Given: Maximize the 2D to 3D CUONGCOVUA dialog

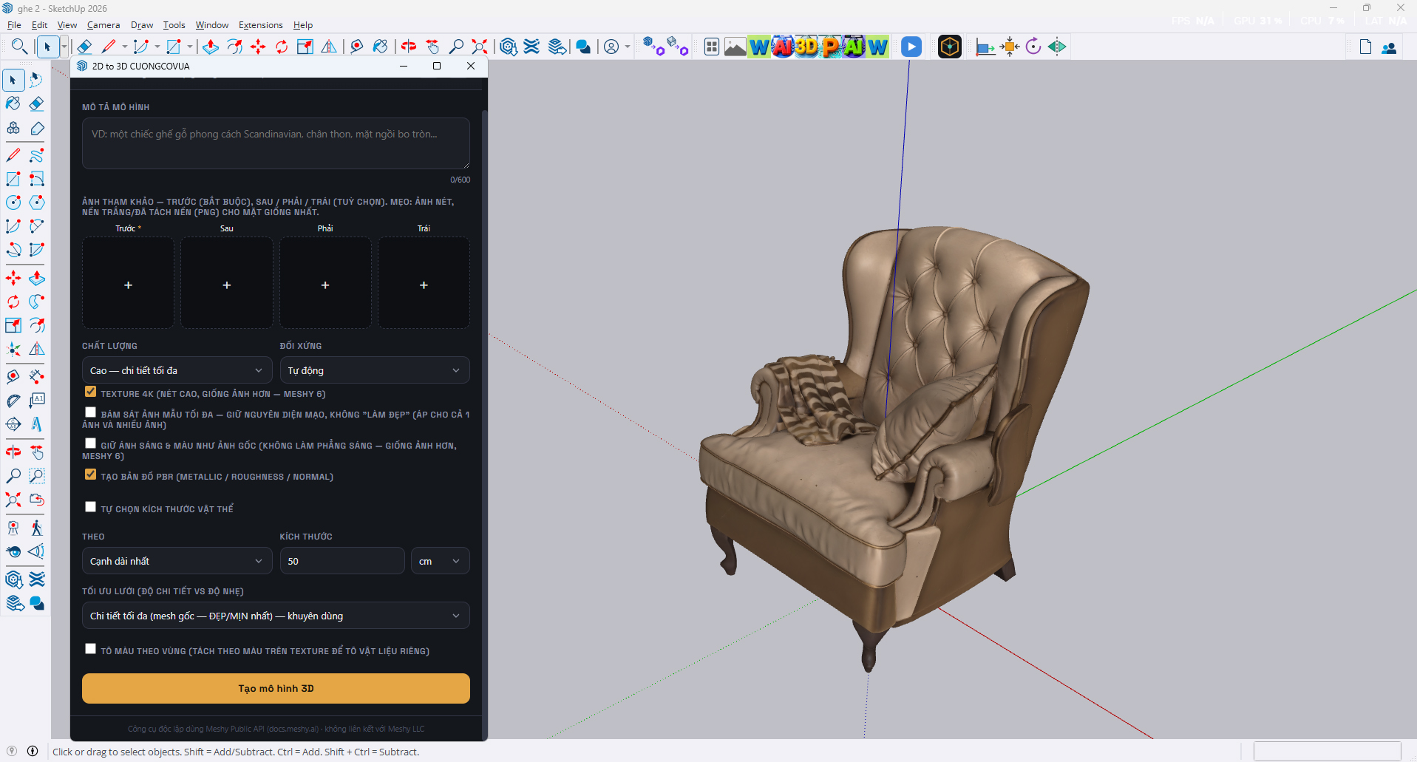Looking at the screenshot, I should 437,66.
